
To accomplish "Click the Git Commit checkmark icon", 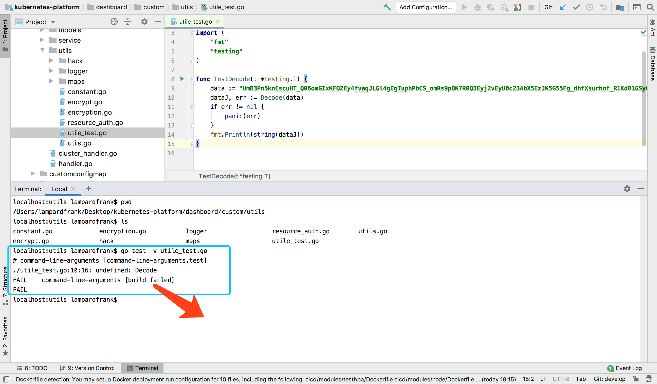I will click(x=577, y=7).
